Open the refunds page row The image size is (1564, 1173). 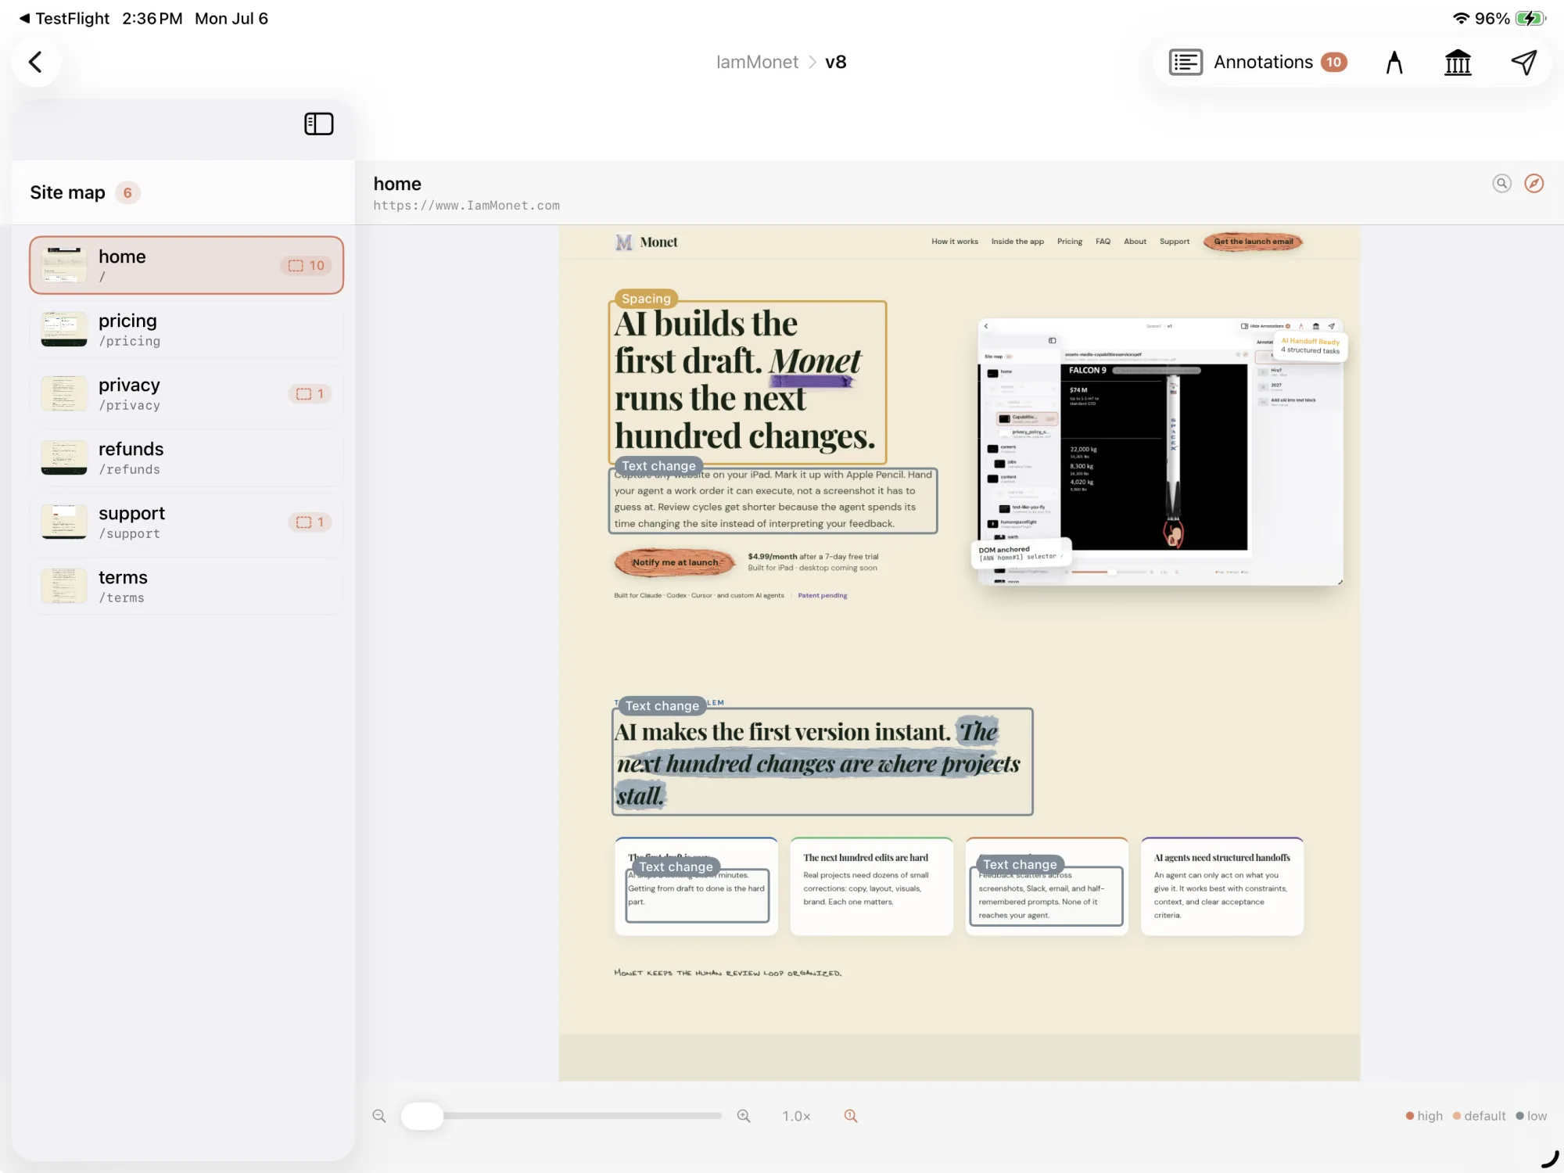[x=187, y=457]
